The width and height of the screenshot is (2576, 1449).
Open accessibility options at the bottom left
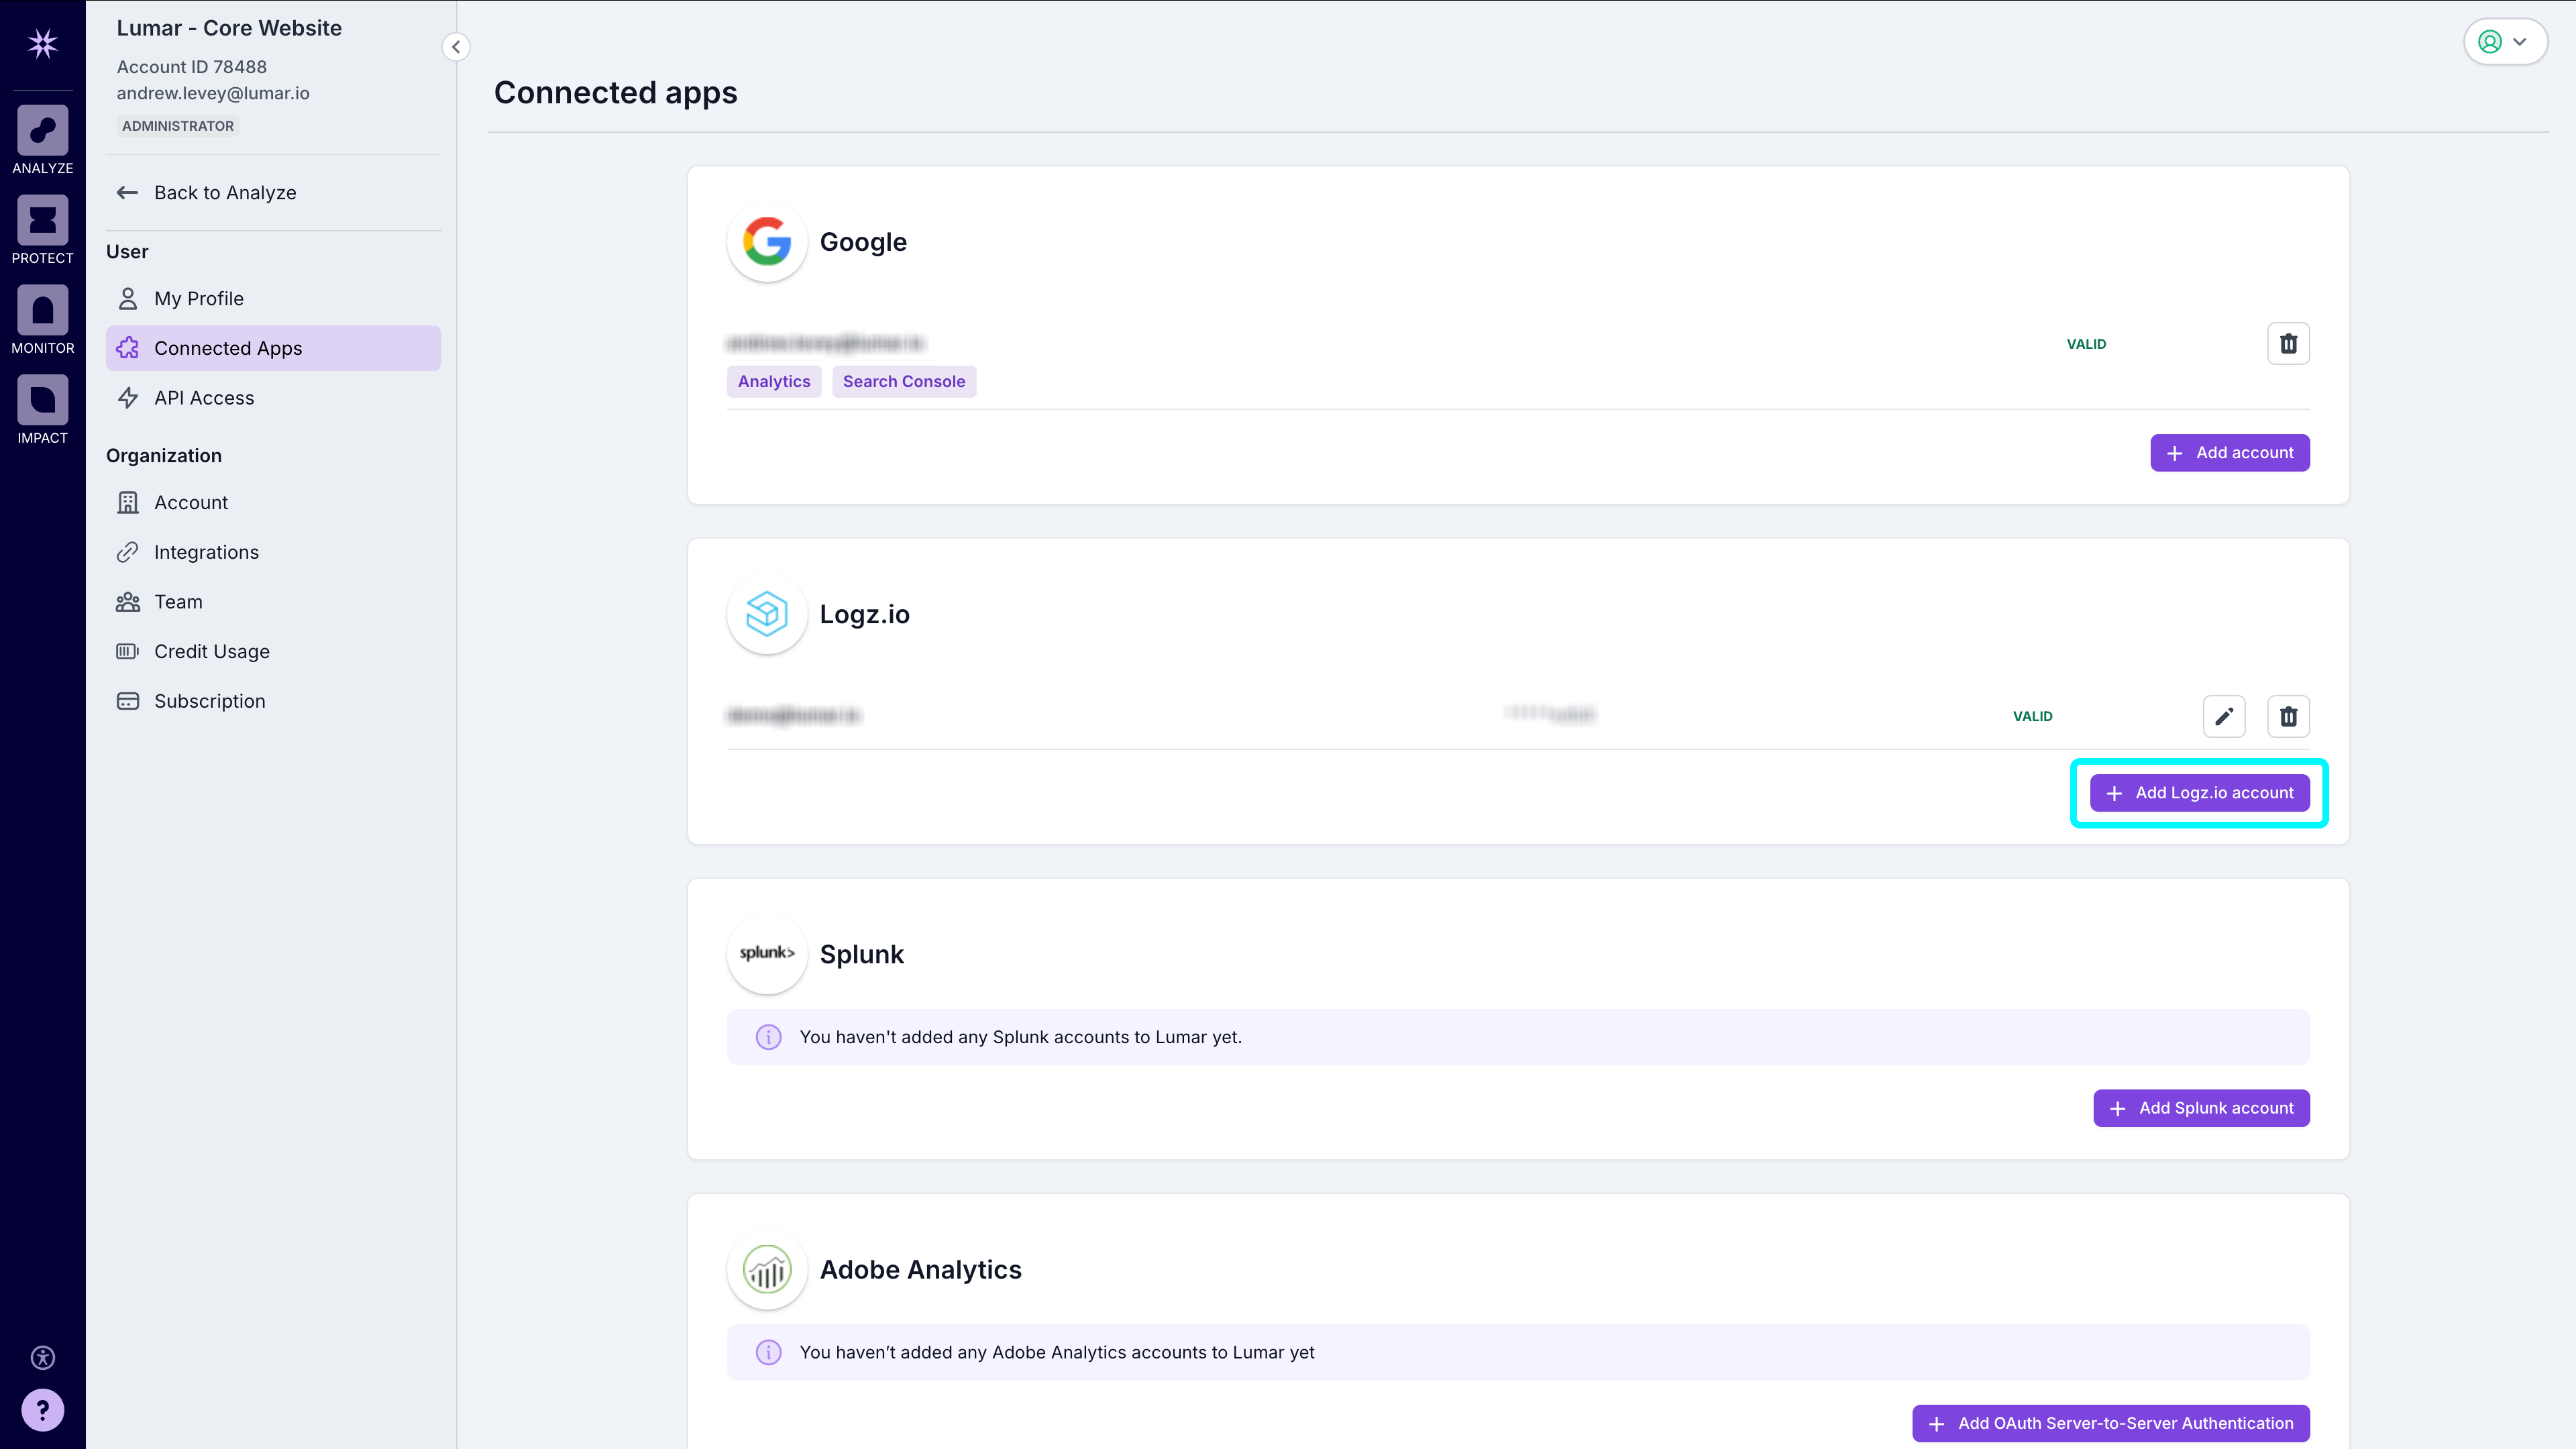pyautogui.click(x=42, y=1358)
